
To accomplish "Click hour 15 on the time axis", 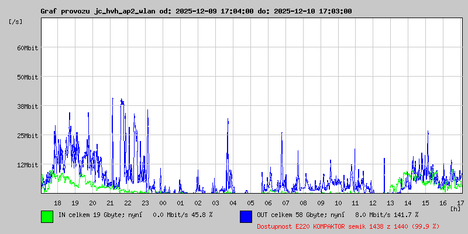I will [425, 203].
